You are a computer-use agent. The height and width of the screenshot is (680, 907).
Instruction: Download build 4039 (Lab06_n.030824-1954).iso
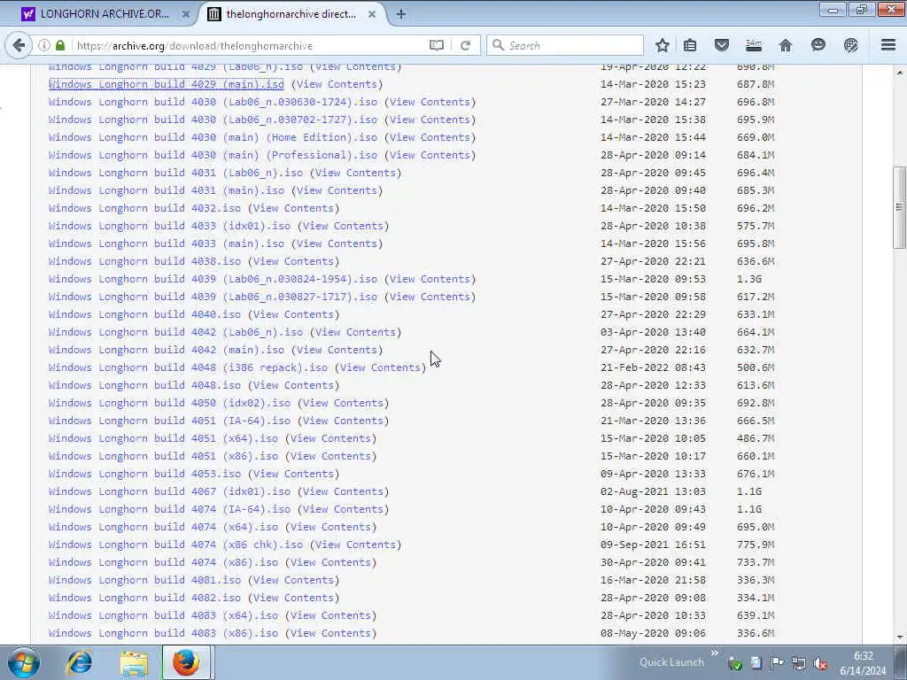point(213,279)
